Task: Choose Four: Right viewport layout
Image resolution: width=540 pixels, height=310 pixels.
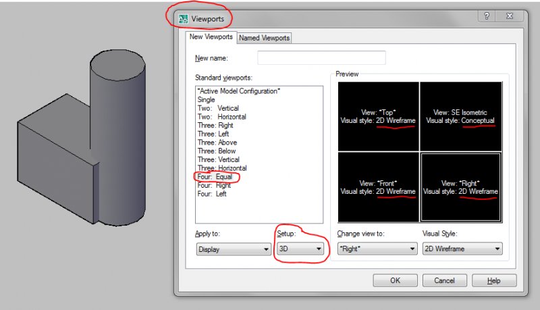Action: (214, 185)
